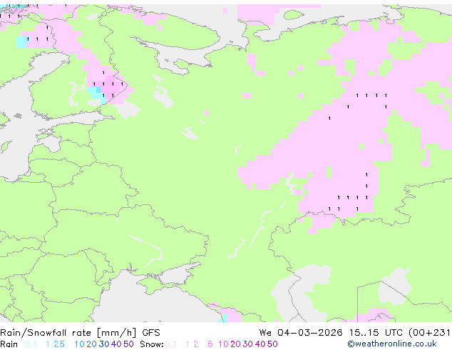Select Snow legend value 40
This screenshot has height=350, width=452.
(x=260, y=344)
